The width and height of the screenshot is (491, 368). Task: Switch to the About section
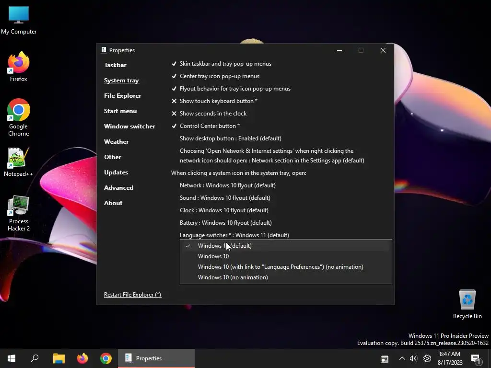(113, 203)
